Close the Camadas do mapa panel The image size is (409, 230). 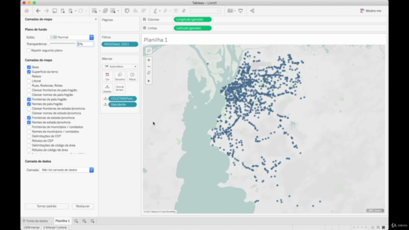click(x=96, y=19)
